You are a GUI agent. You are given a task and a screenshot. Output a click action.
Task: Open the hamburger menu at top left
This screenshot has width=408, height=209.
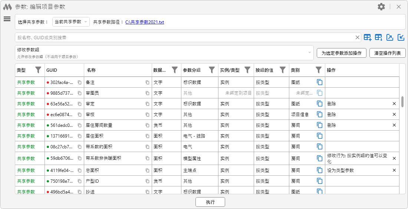pyautogui.click(x=7, y=19)
